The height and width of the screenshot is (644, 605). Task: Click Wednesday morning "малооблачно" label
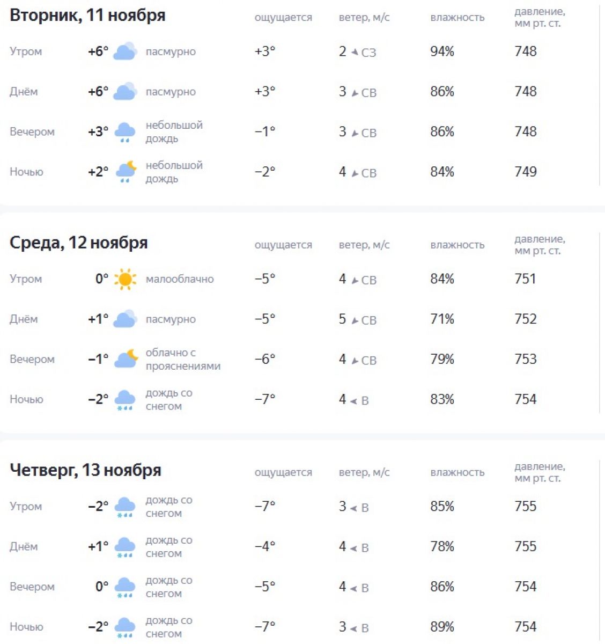pos(180,279)
